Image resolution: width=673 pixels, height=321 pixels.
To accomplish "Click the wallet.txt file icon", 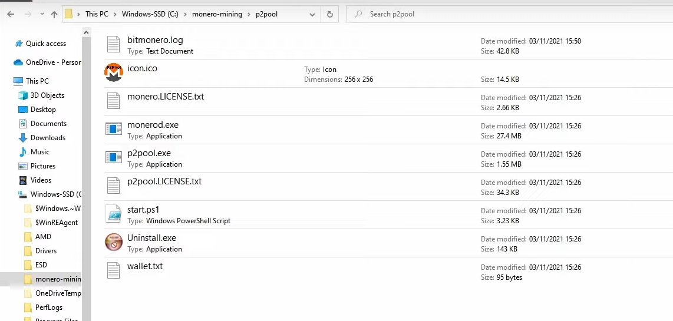I will click(113, 271).
